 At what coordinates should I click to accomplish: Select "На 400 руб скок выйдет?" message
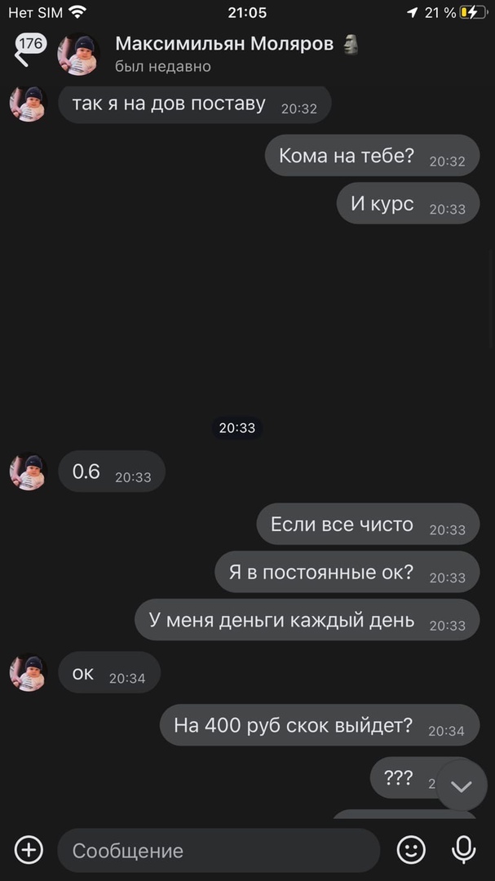point(320,725)
